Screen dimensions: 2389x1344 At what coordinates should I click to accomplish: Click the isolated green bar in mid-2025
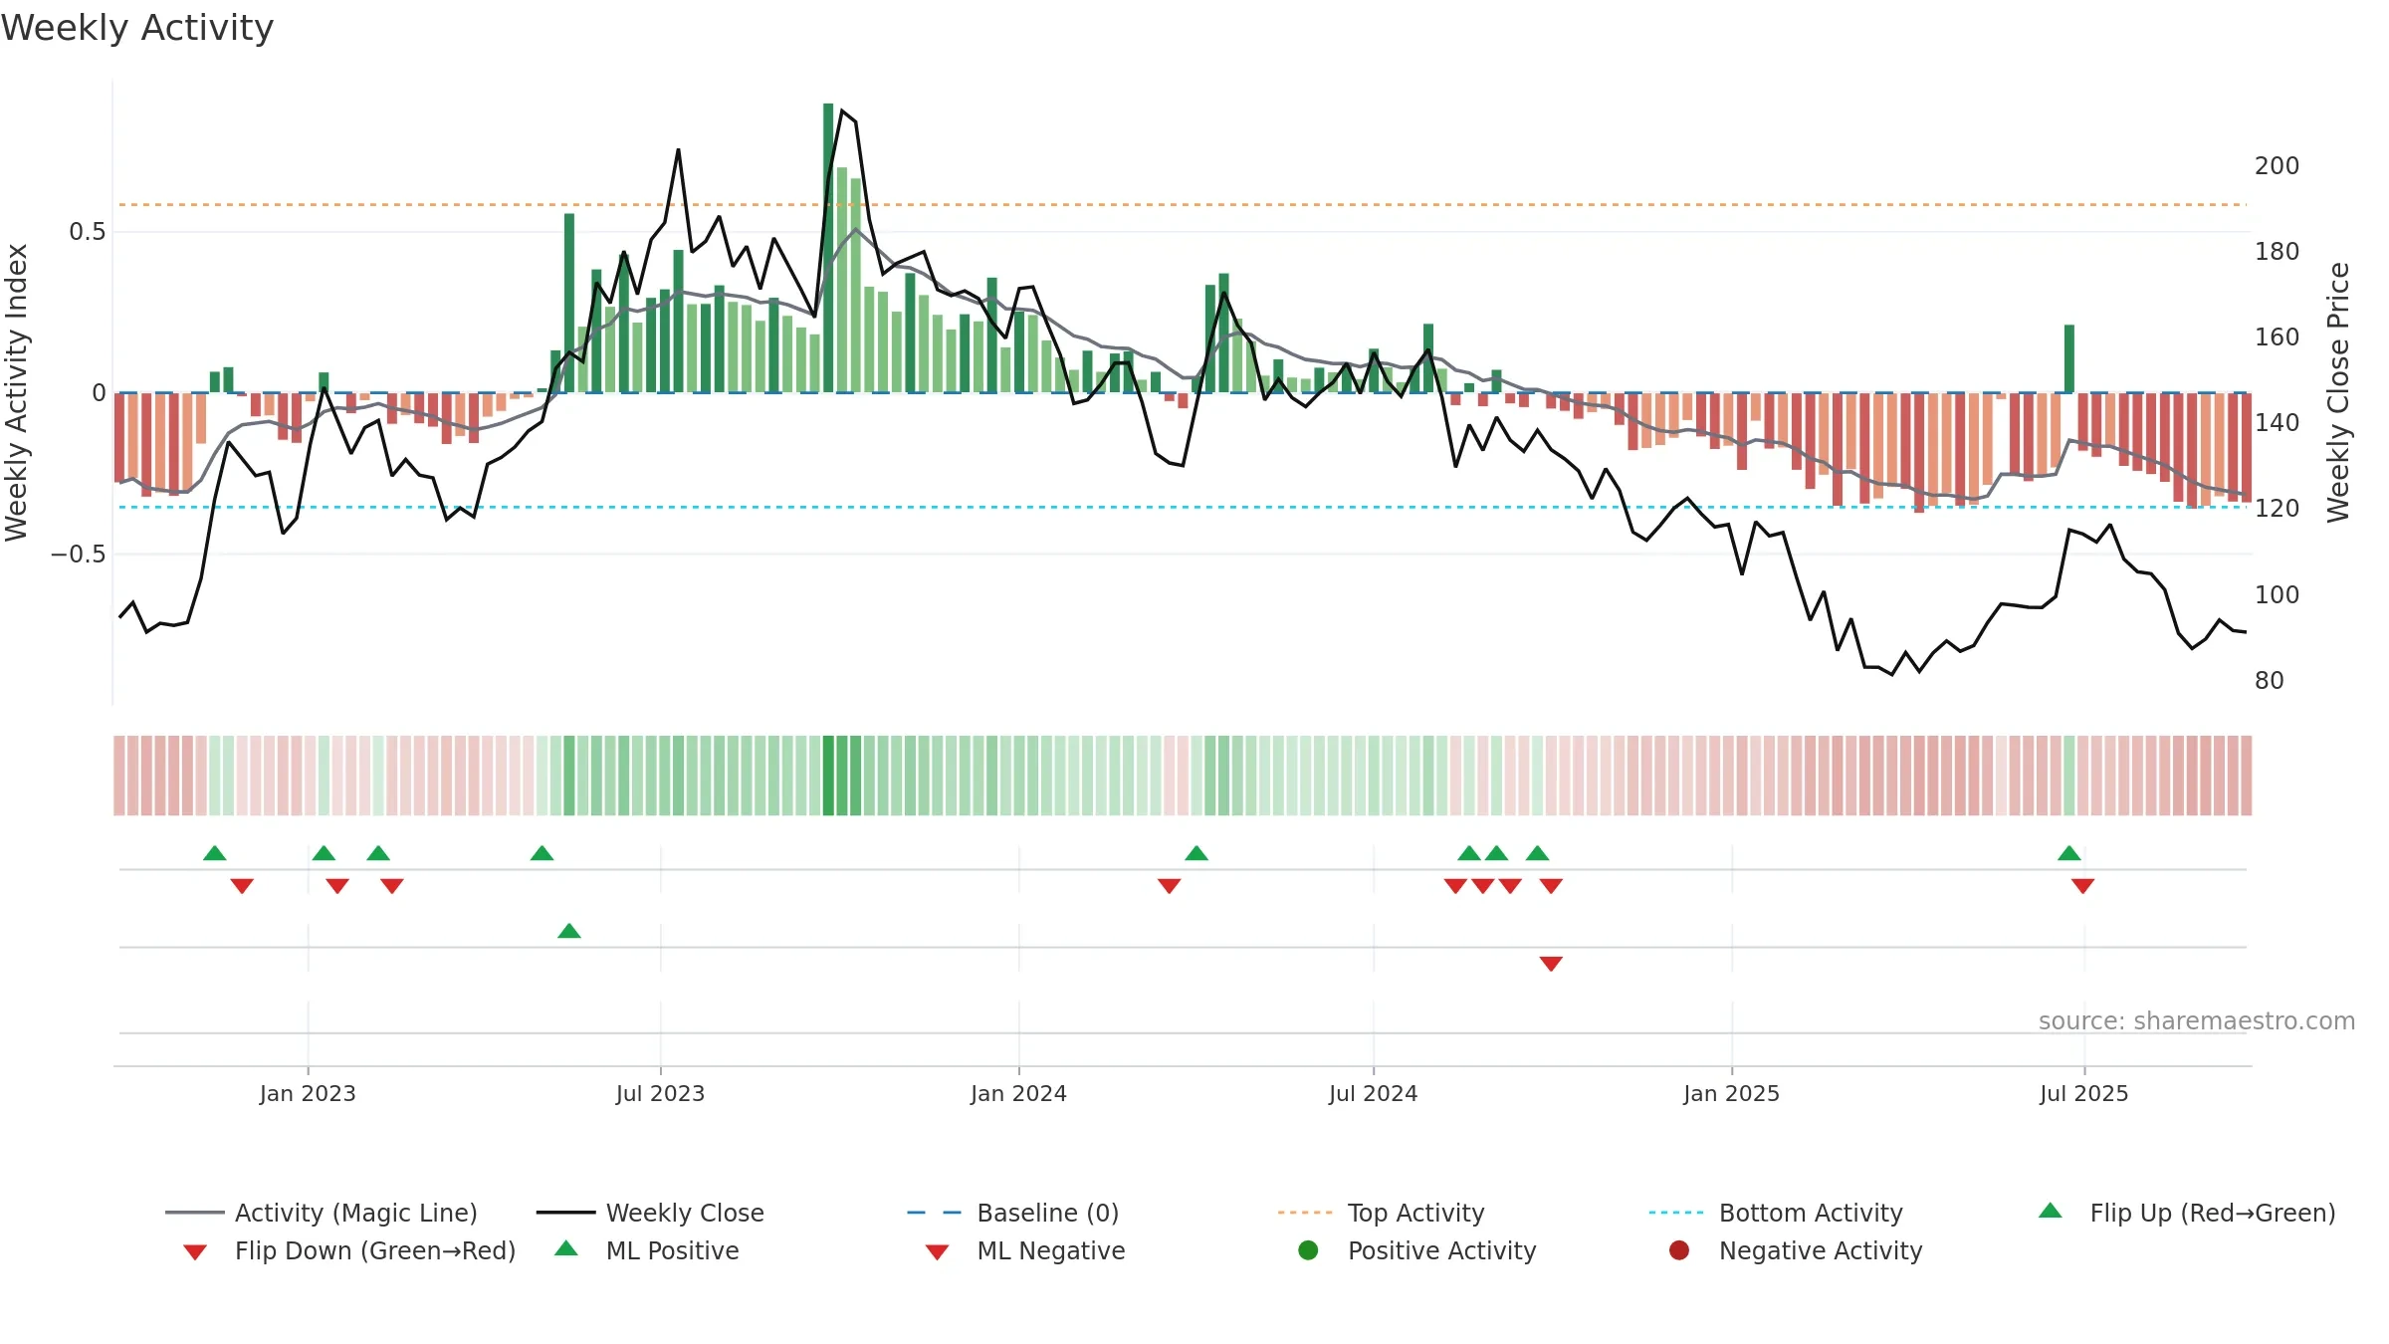(x=2069, y=358)
